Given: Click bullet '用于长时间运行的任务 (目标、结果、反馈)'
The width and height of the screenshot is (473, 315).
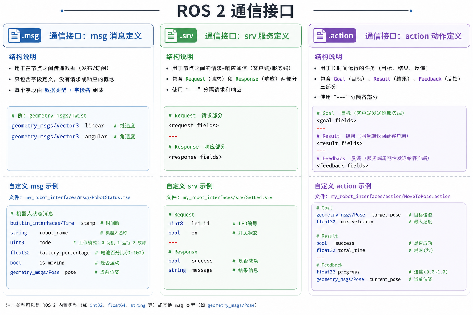Looking at the screenshot, I should pyautogui.click(x=374, y=68).
